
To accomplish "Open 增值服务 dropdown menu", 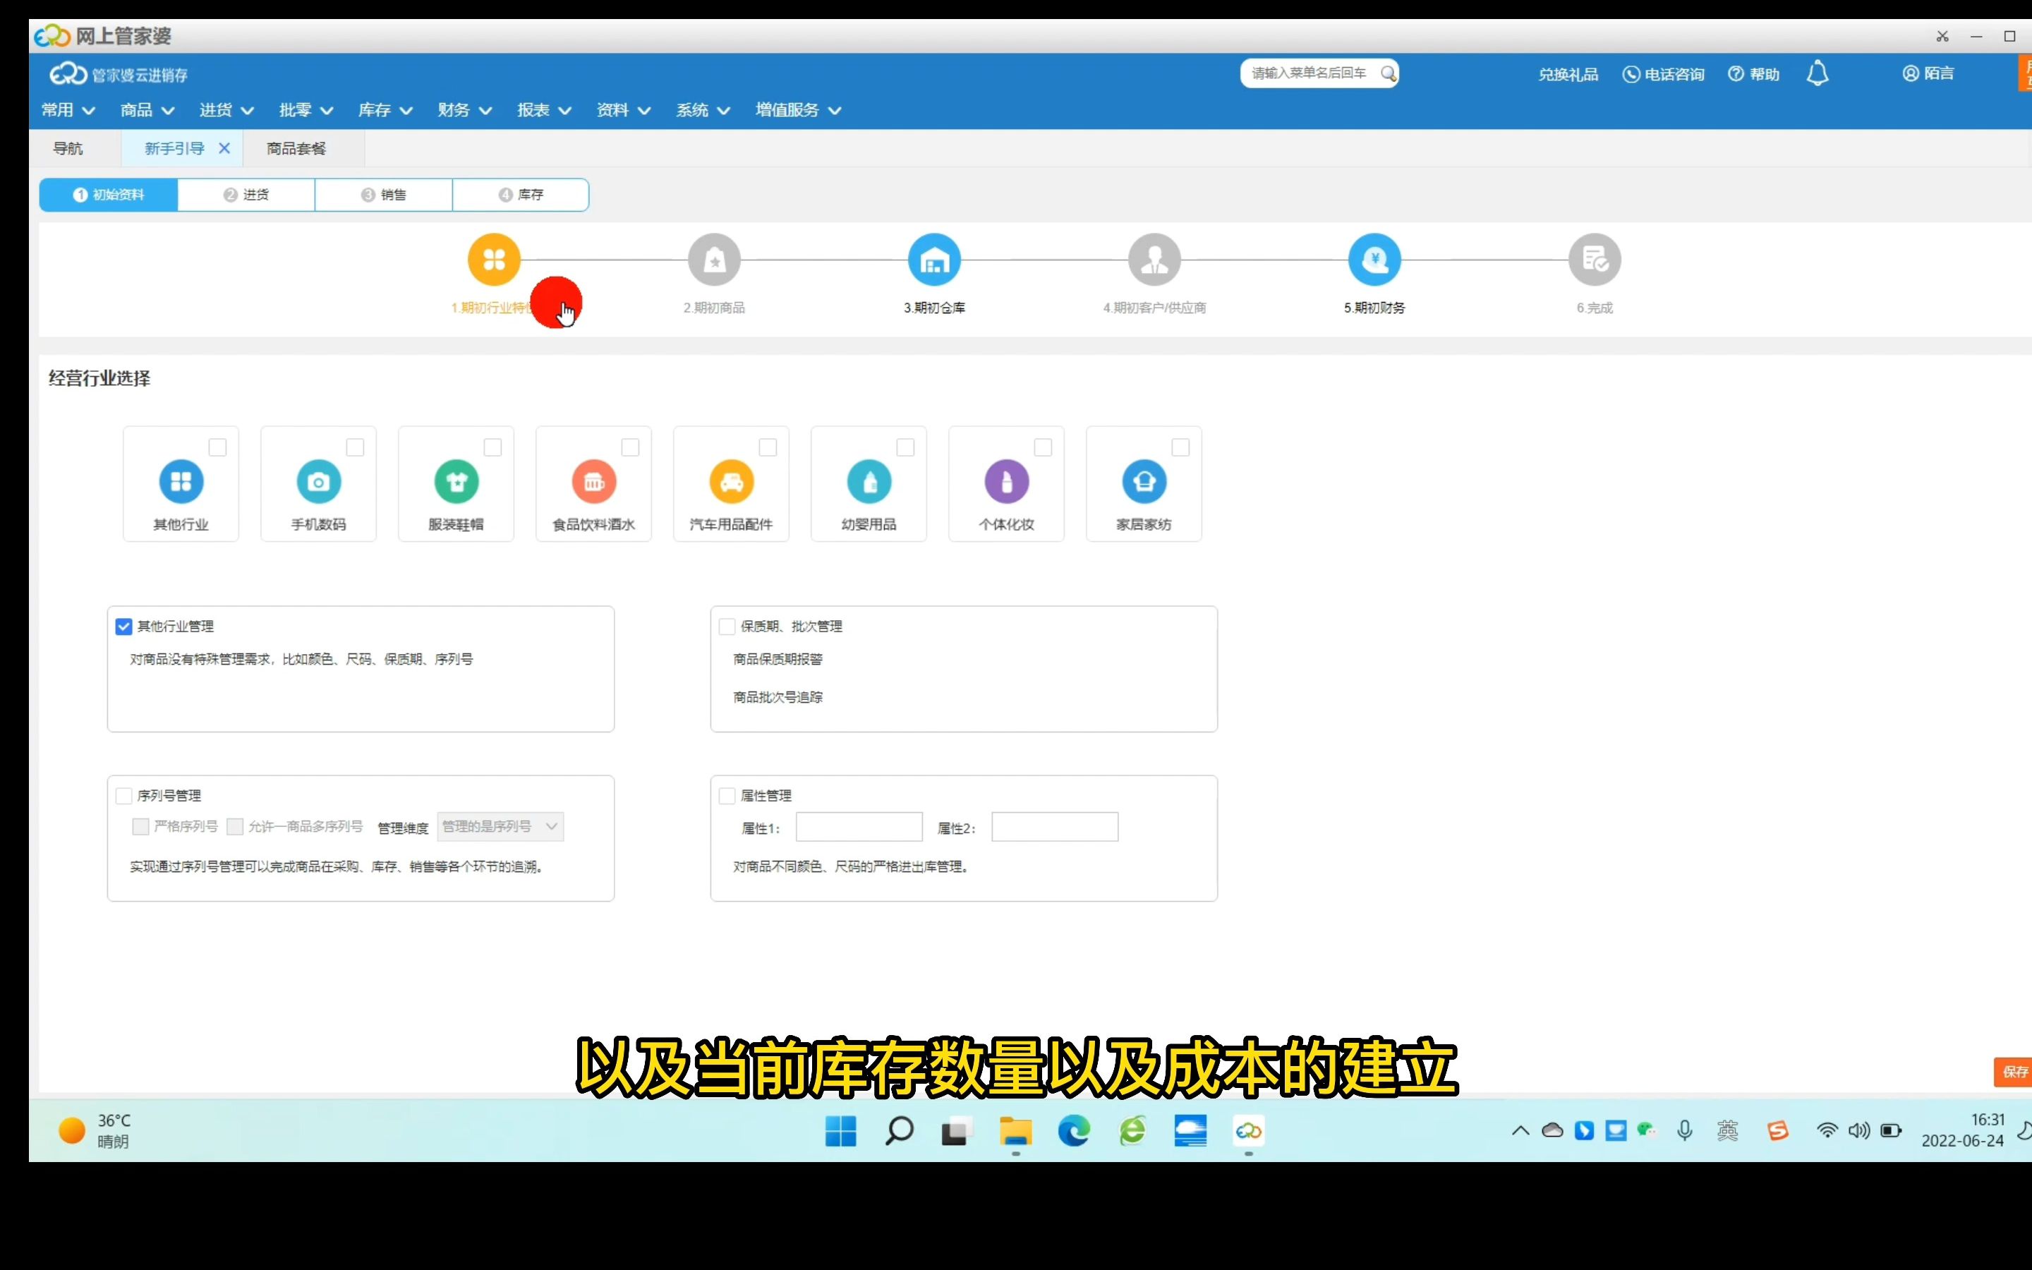I will point(797,110).
